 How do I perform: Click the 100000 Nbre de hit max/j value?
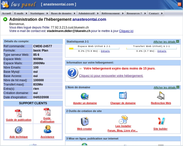(x=39, y=80)
